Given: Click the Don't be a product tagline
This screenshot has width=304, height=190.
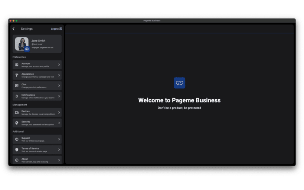Looking at the screenshot, I should [179, 108].
